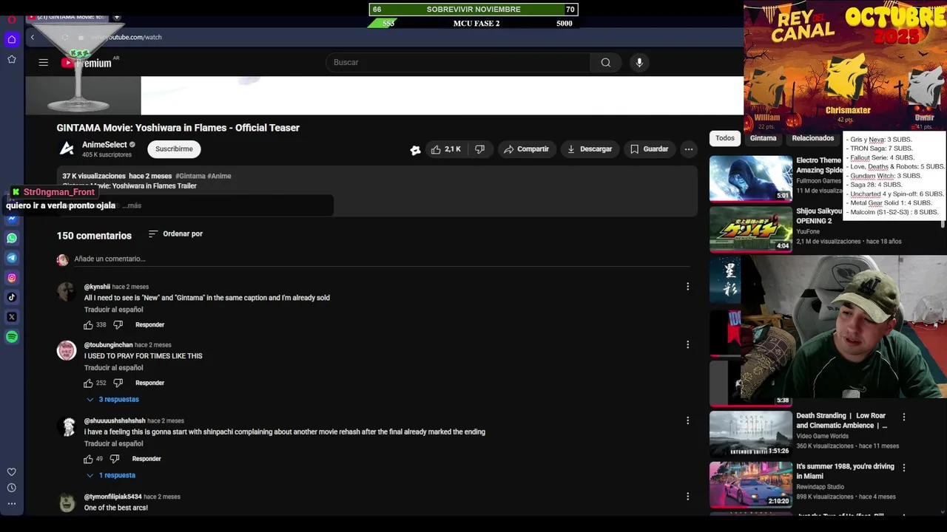Click Guardar save button
Screen dimensions: 947x532
[649, 149]
